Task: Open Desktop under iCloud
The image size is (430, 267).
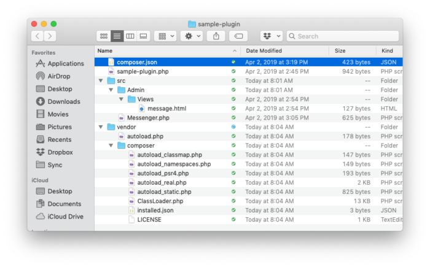Action: (x=54, y=191)
